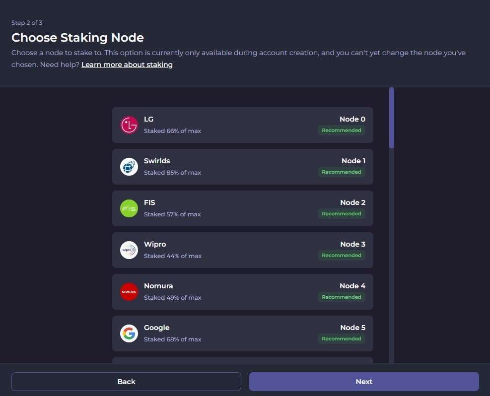Choose the Nomura node name

pos(158,286)
